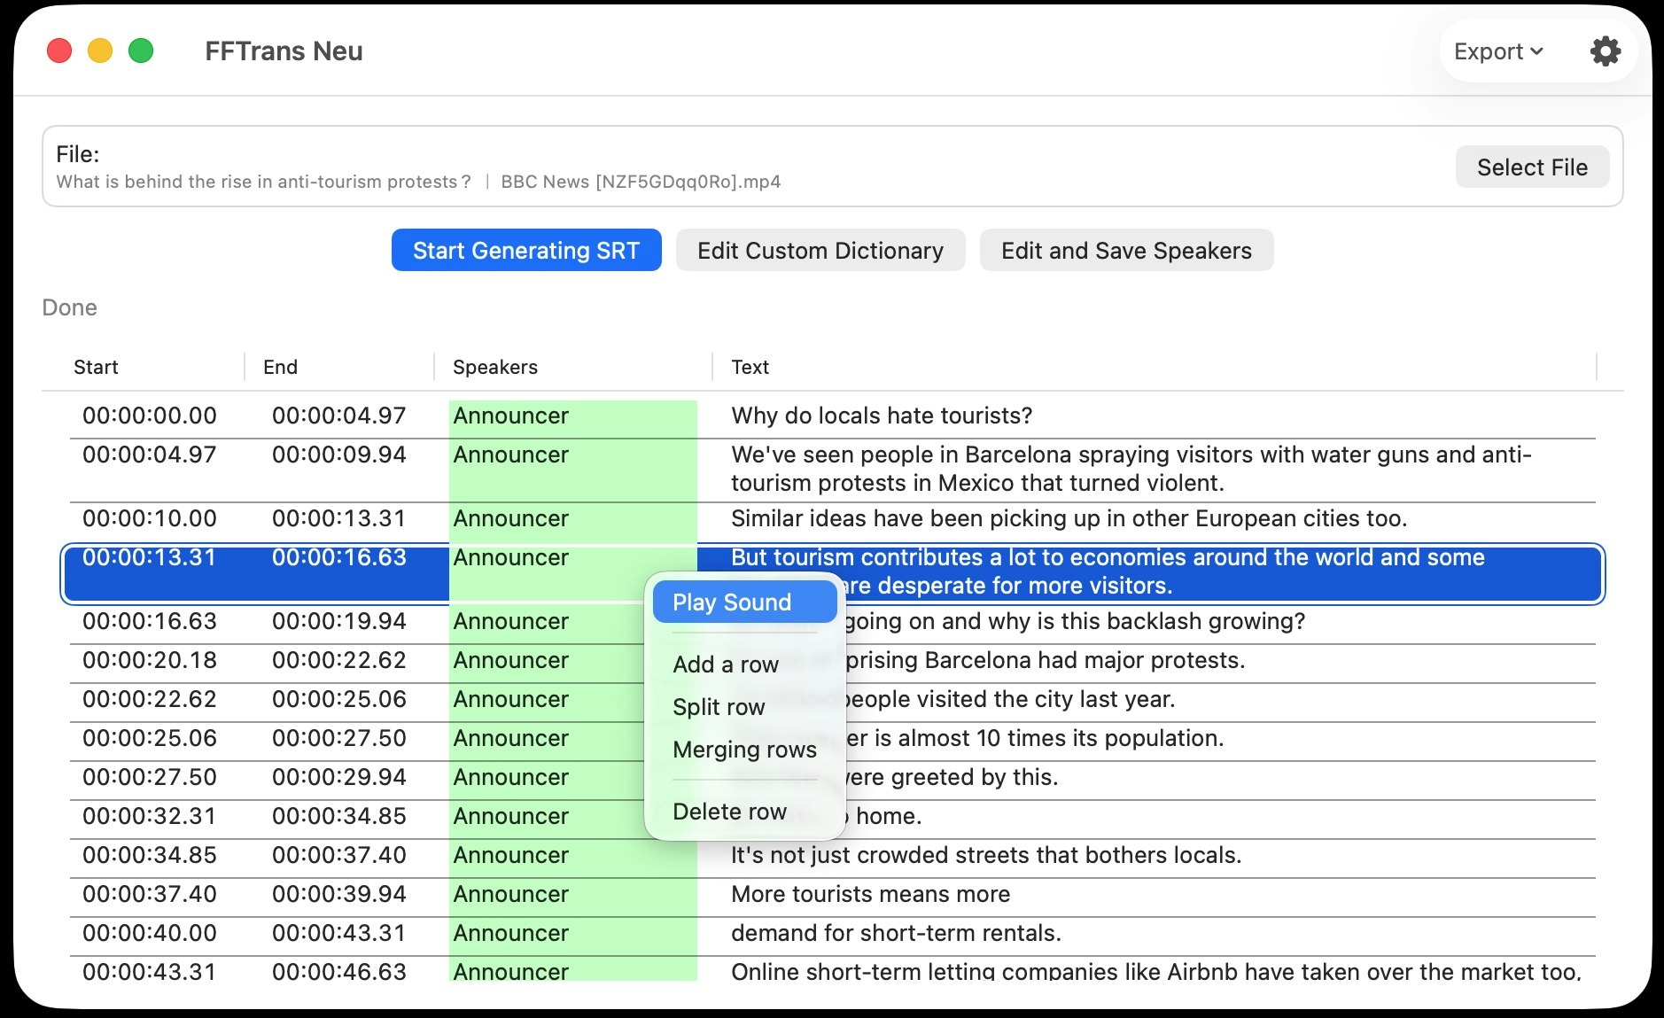Click end time 00:00:19.94
Screen dimensions: 1664x1018
click(339, 621)
